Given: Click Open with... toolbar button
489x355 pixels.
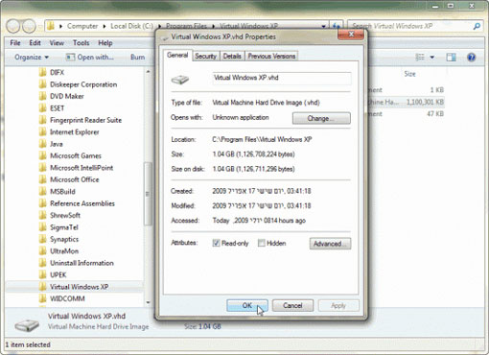Looking at the screenshot, I should point(89,58).
